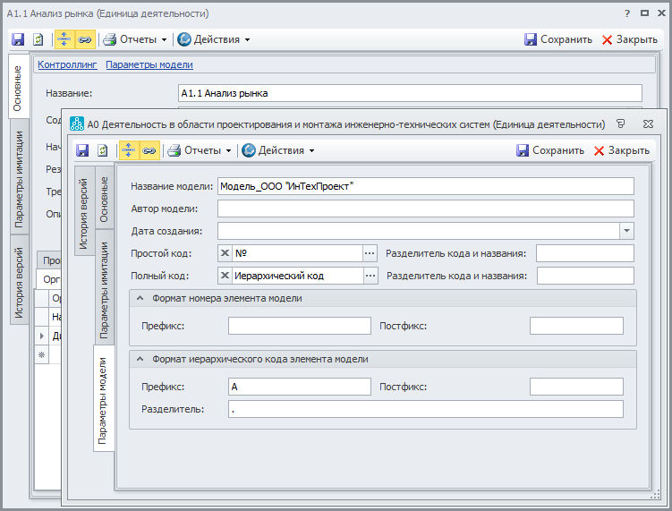The height and width of the screenshot is (511, 672).
Task: Click pin icon in front window title bar
Action: pos(621,124)
